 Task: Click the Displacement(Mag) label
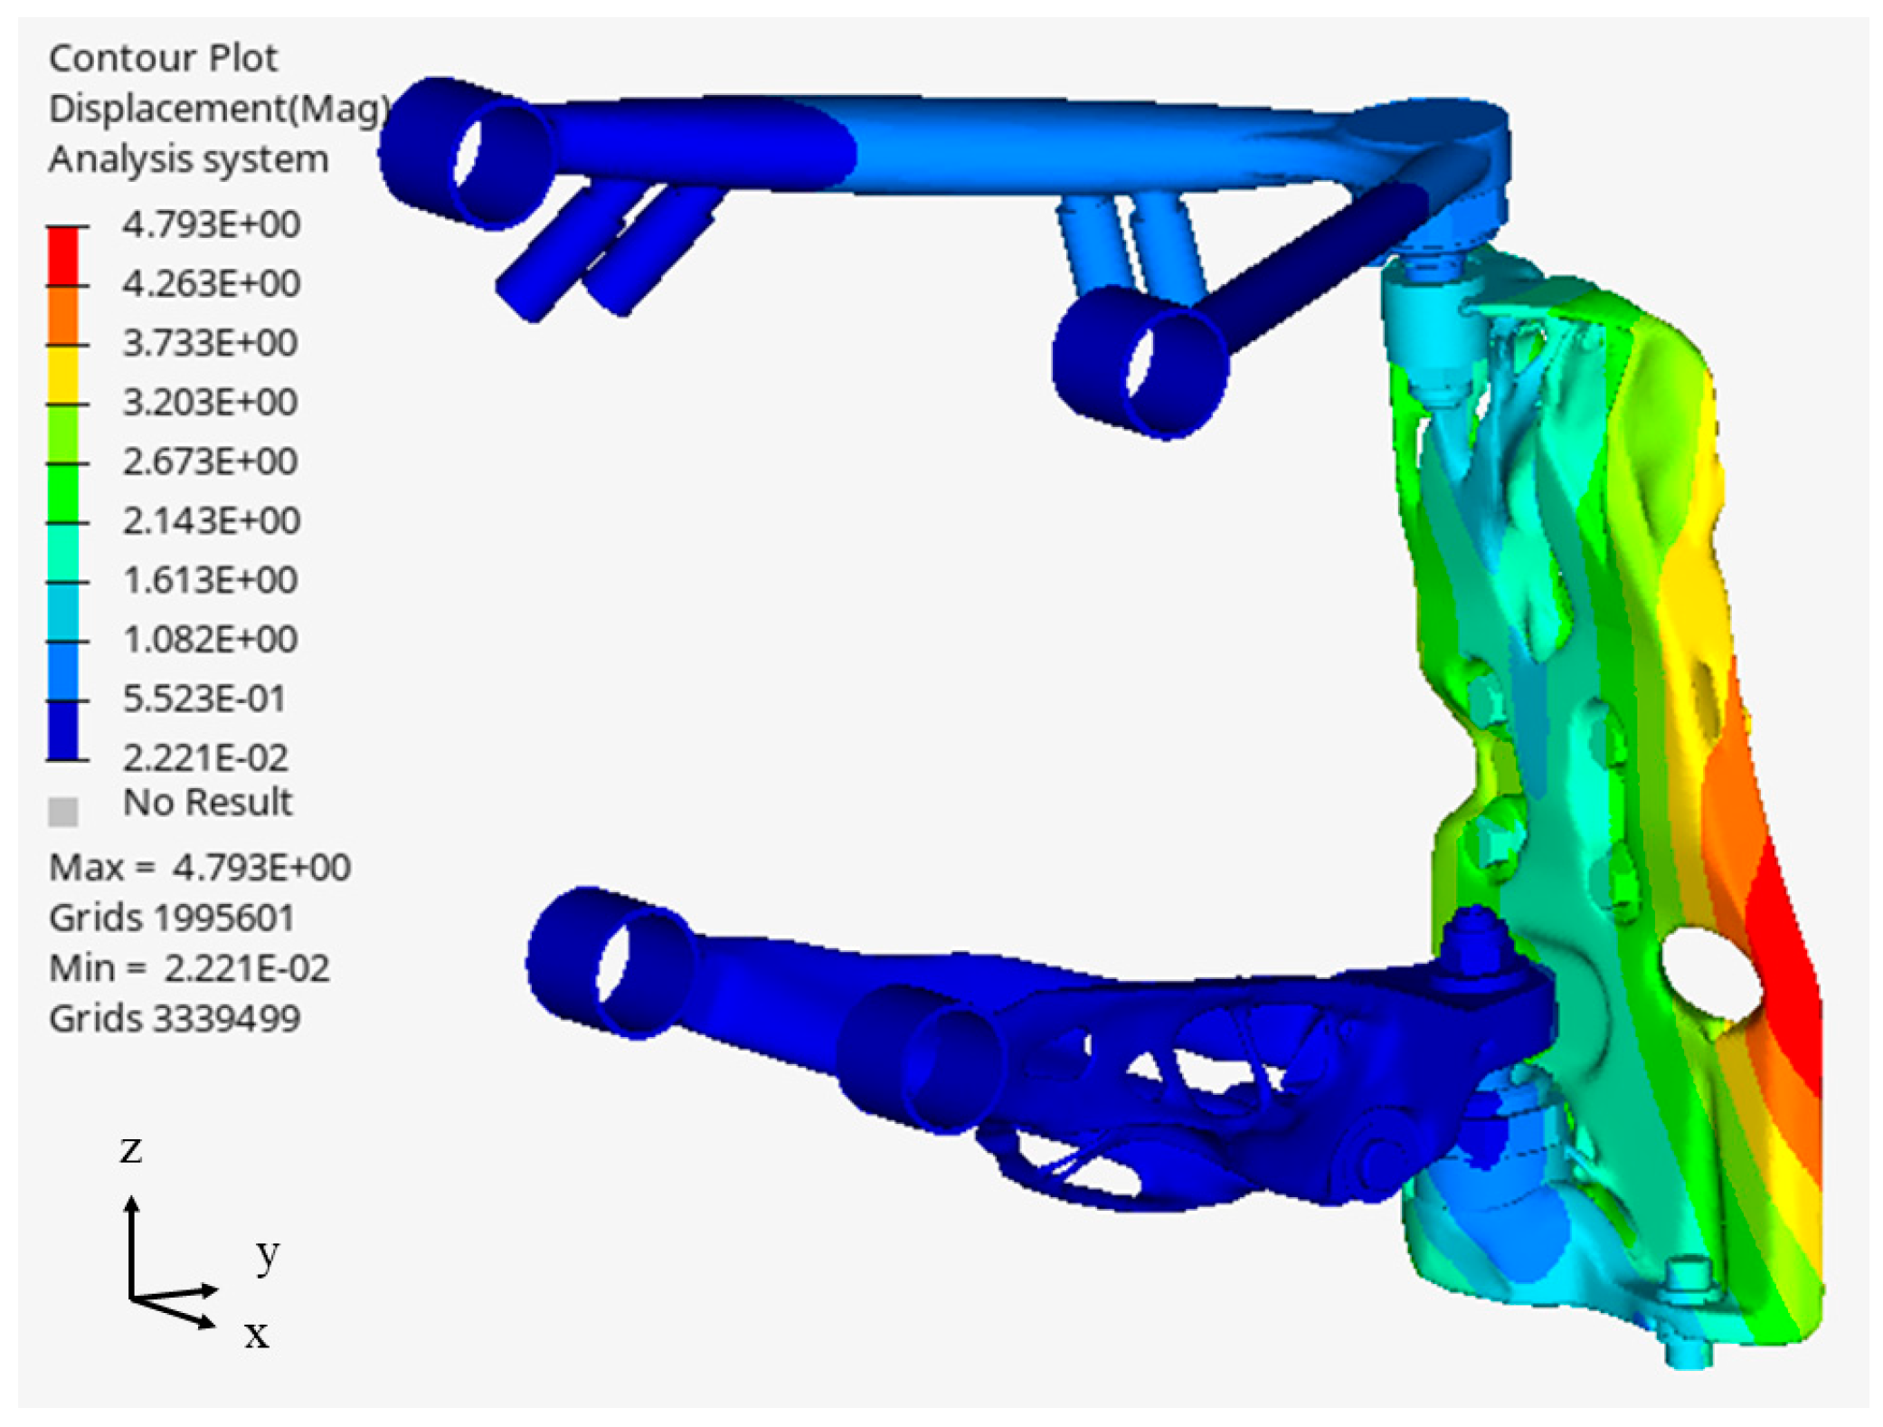[x=219, y=109]
